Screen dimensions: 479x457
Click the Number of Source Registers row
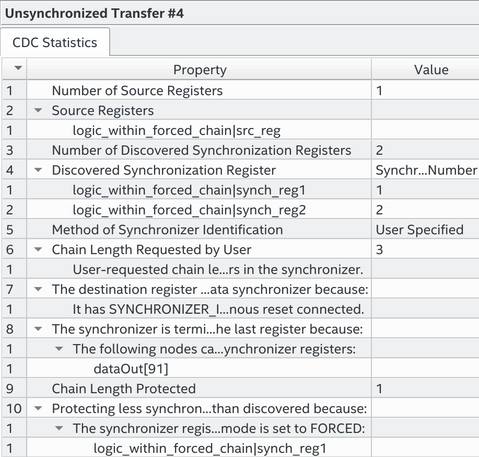click(x=137, y=91)
